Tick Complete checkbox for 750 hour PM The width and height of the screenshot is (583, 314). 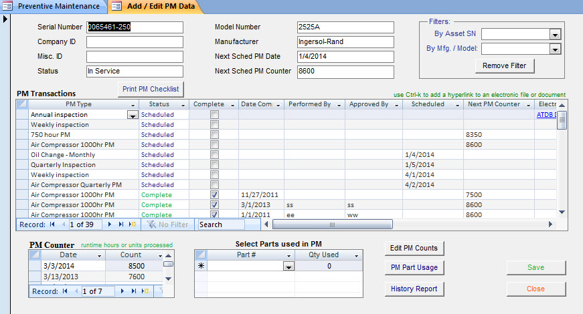tap(214, 135)
